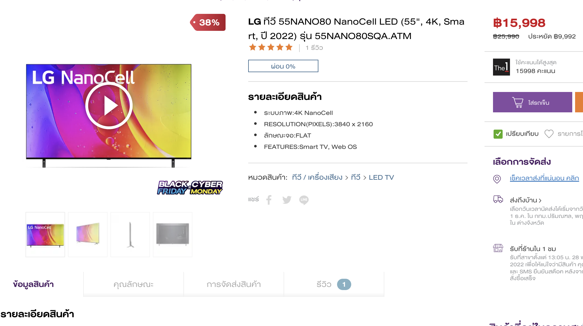
Task: Share product on Twitter
Action: [x=287, y=200]
